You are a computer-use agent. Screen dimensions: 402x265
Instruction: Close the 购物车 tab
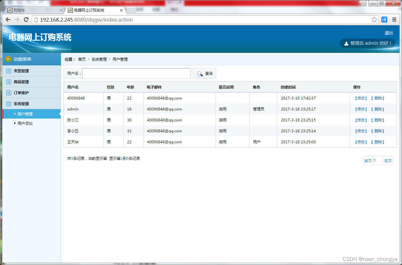pos(61,10)
